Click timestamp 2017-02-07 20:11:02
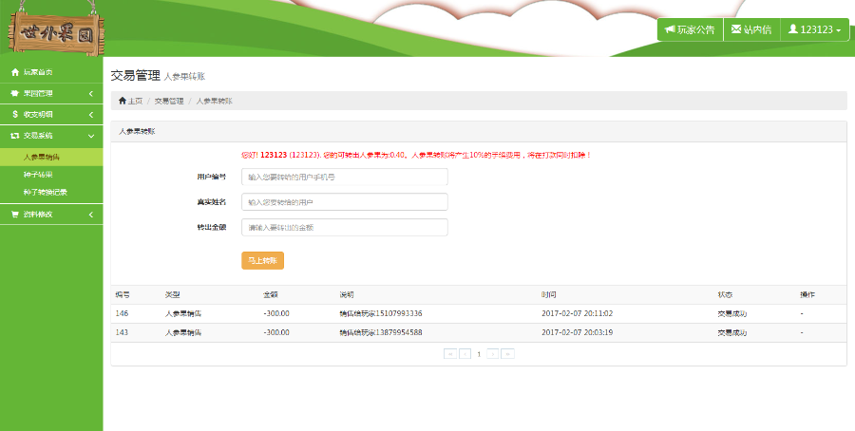The height and width of the screenshot is (431, 855). 577,313
